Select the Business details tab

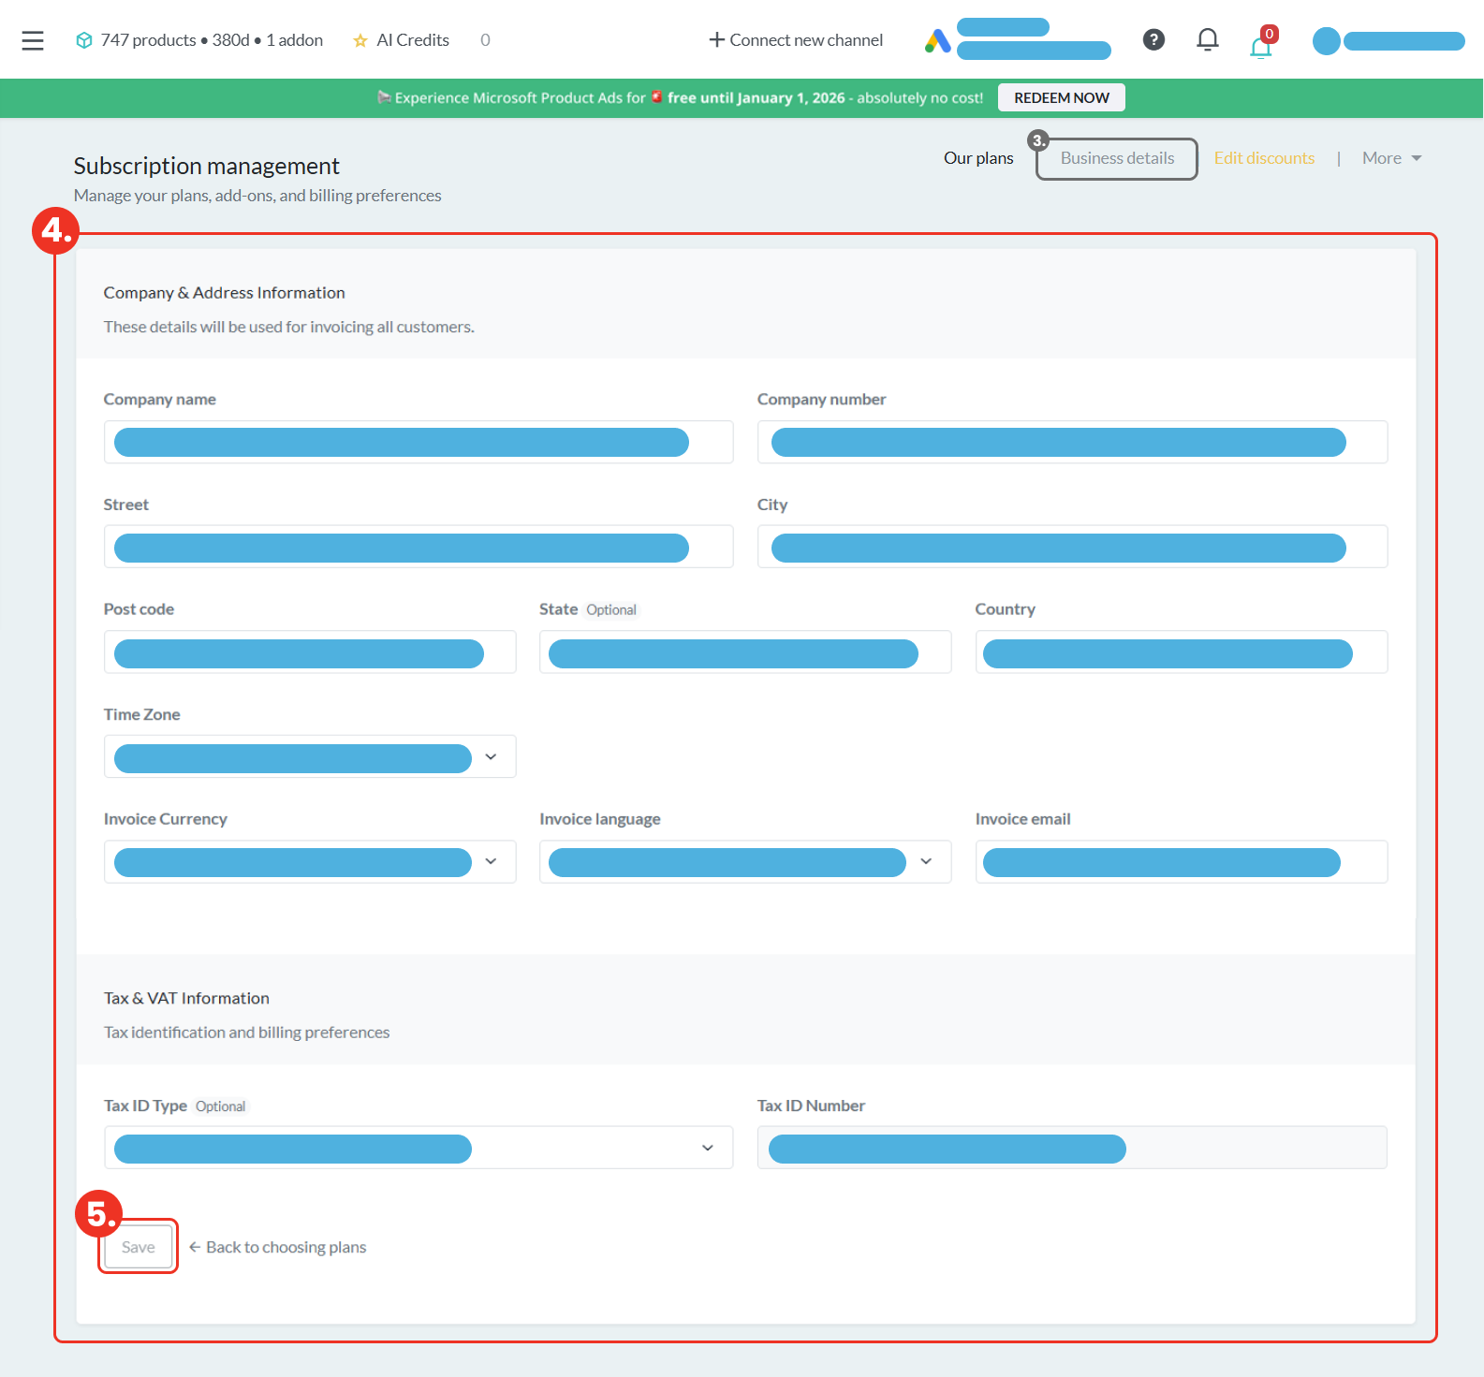pyautogui.click(x=1117, y=158)
